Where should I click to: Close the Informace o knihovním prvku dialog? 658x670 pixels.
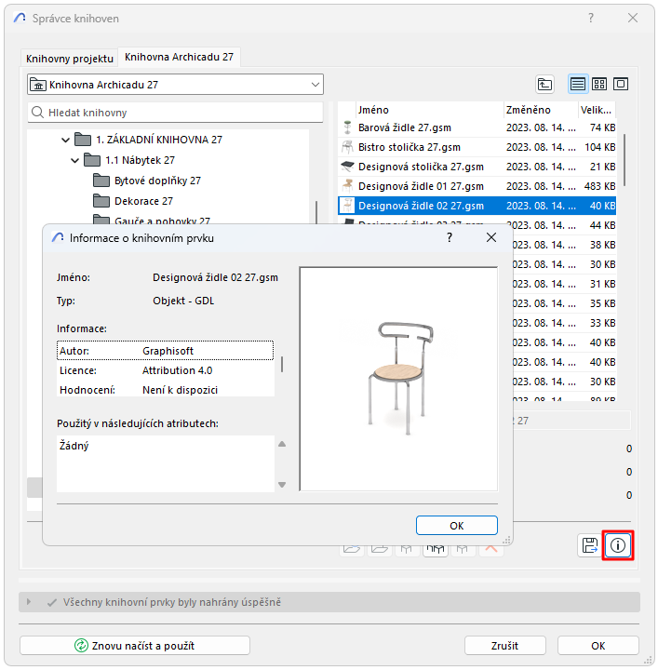point(491,237)
